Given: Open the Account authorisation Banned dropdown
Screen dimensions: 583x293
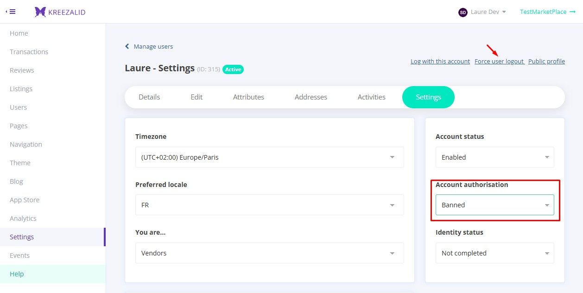Looking at the screenshot, I should tap(495, 205).
